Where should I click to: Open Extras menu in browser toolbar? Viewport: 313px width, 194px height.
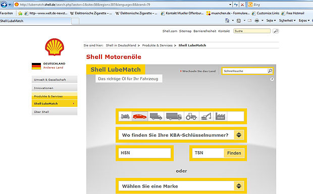[304, 21]
